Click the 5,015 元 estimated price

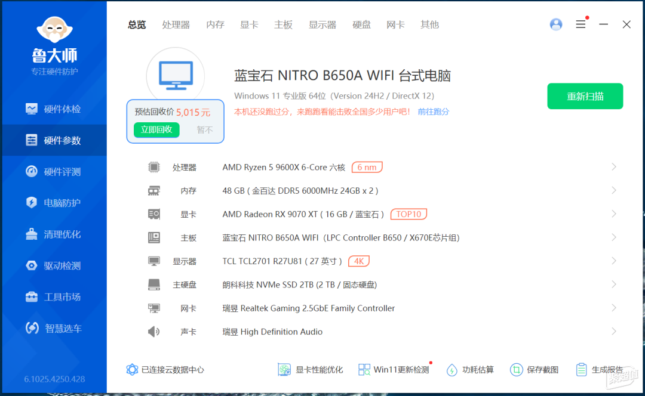[193, 112]
